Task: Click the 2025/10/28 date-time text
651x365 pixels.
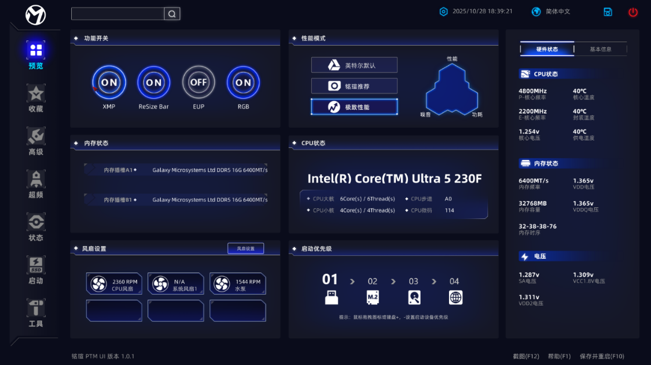Action: [483, 11]
